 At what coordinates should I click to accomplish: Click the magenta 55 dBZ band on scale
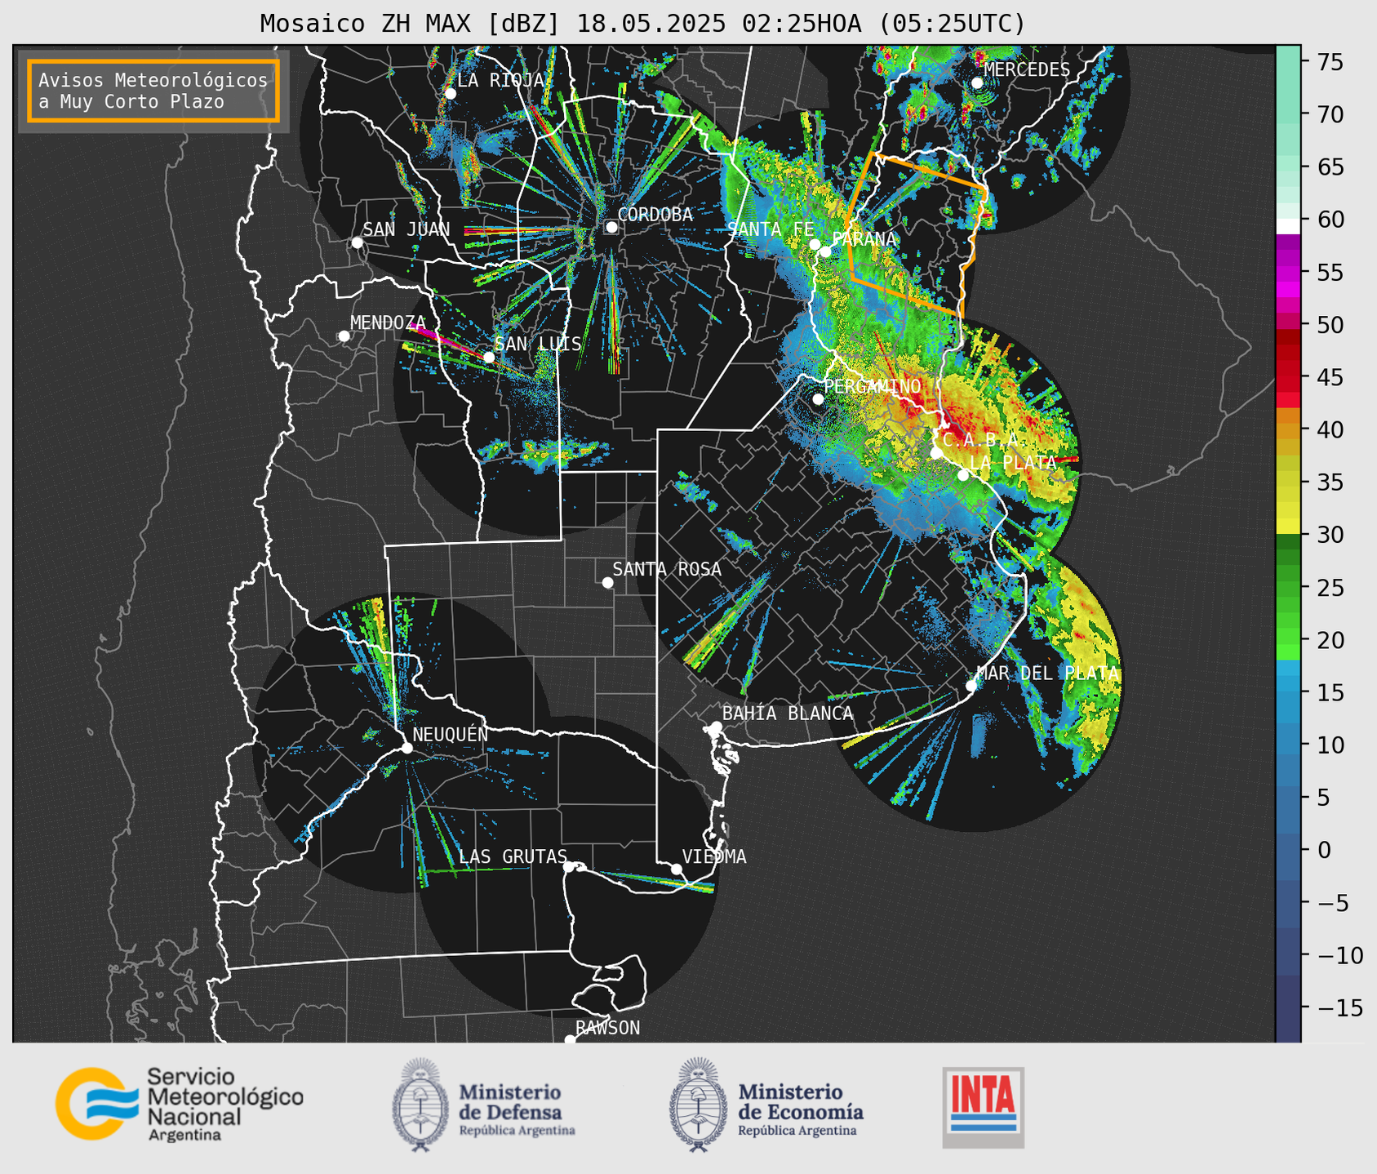coord(1288,272)
